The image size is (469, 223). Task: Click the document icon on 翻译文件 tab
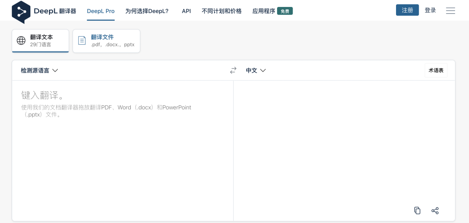click(x=82, y=41)
